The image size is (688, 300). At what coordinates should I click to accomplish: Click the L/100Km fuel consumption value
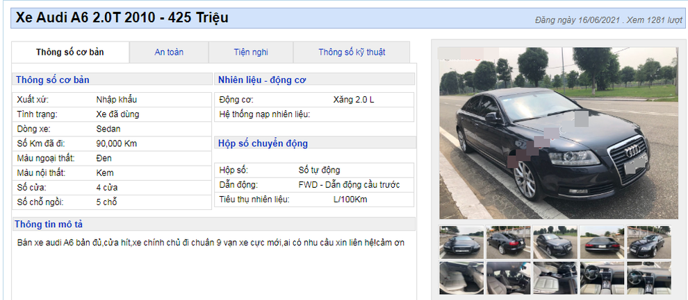tap(350, 200)
